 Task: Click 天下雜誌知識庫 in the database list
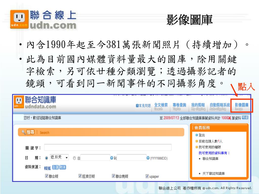point(213,174)
